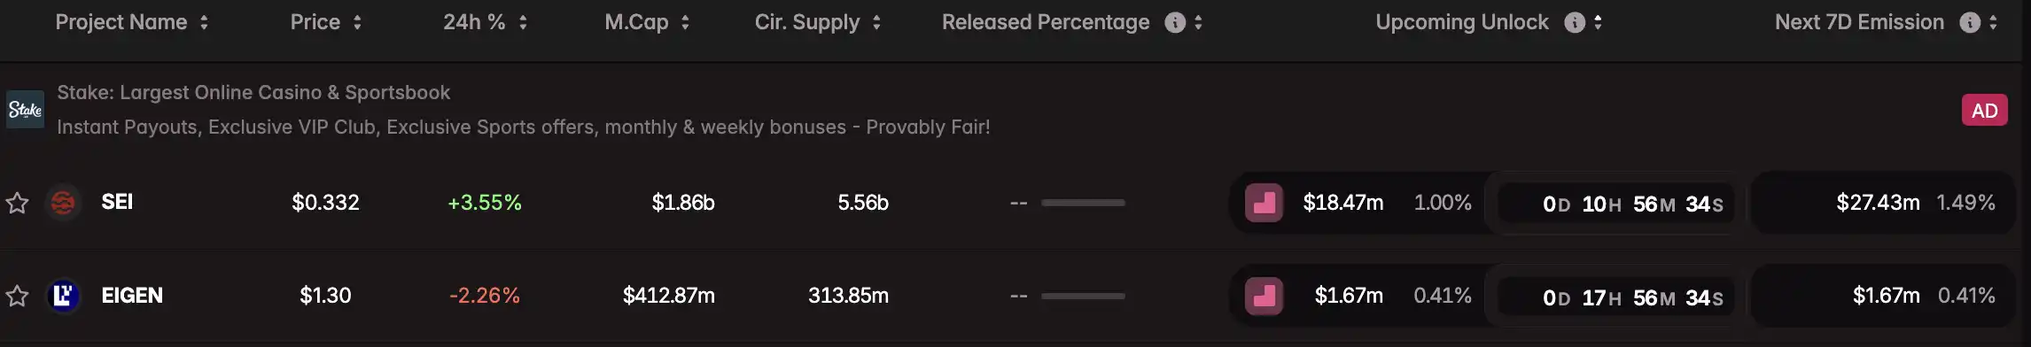Click the pink unlock icon for SEI
The image size is (2031, 347).
pyautogui.click(x=1265, y=204)
